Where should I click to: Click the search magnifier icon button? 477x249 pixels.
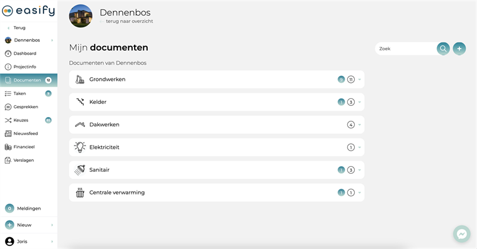443,49
